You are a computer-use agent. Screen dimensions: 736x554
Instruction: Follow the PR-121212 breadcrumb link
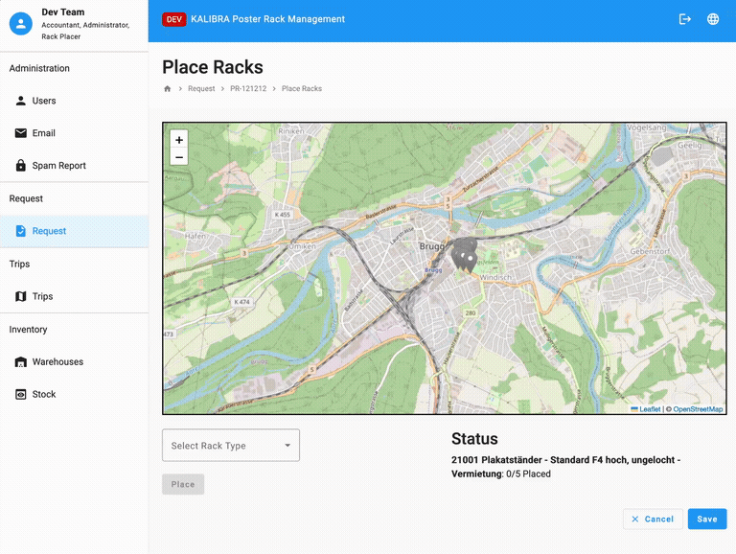(248, 89)
